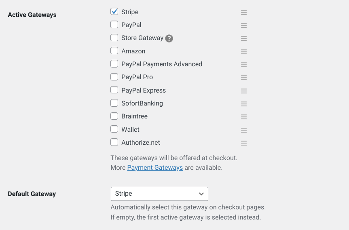Click the reorder handle for PayPal Pro
The height and width of the screenshot is (230, 349).
coord(244,78)
